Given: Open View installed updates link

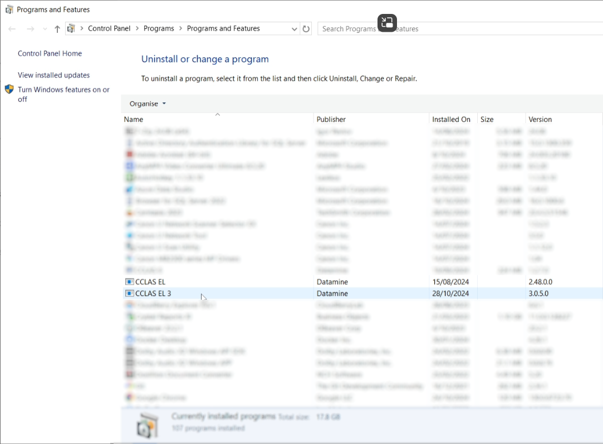Looking at the screenshot, I should tap(54, 75).
